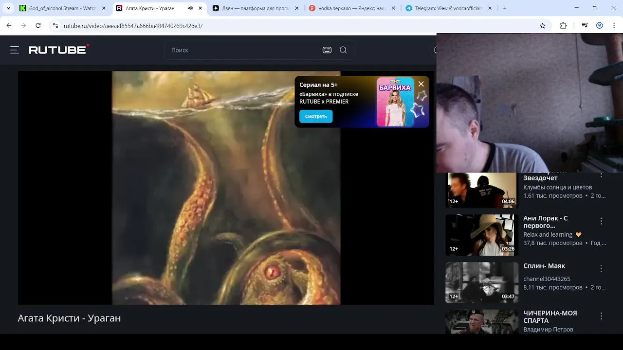The image size is (623, 350).
Task: Mute the Агата Кристи tab audio icon
Action: coord(190,8)
